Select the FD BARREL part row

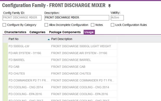click(60, 60)
